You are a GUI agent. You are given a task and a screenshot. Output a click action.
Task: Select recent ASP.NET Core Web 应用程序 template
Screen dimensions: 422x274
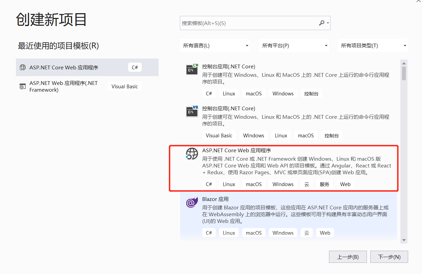click(87, 67)
